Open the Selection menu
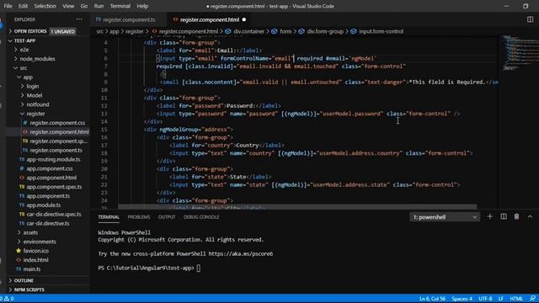The image size is (539, 303). pyautogui.click(x=45, y=6)
